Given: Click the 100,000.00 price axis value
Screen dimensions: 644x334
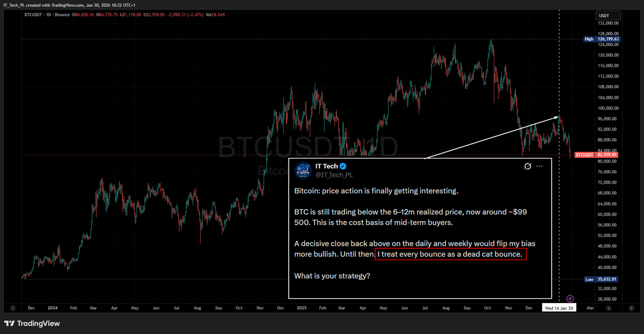Looking at the screenshot, I should pos(608,108).
